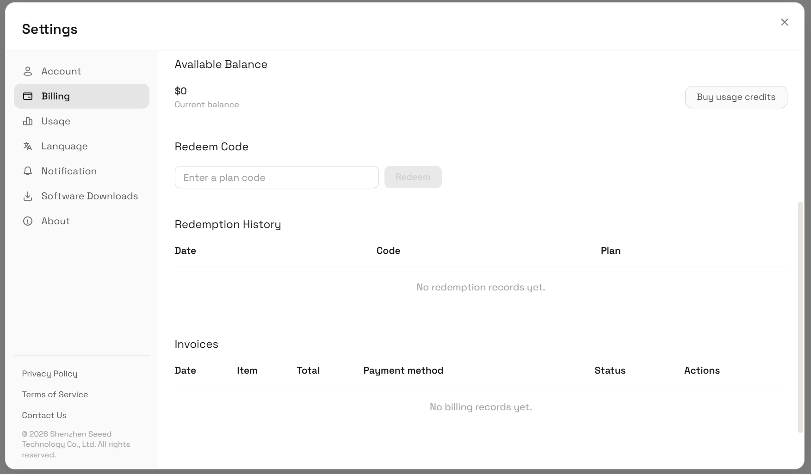Click the Status column header

point(610,370)
